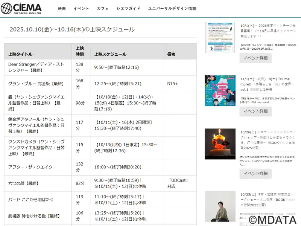Viewport: 301px width, 226px height.
Task: Open the 映画 menu item
Action: click(62, 8)
